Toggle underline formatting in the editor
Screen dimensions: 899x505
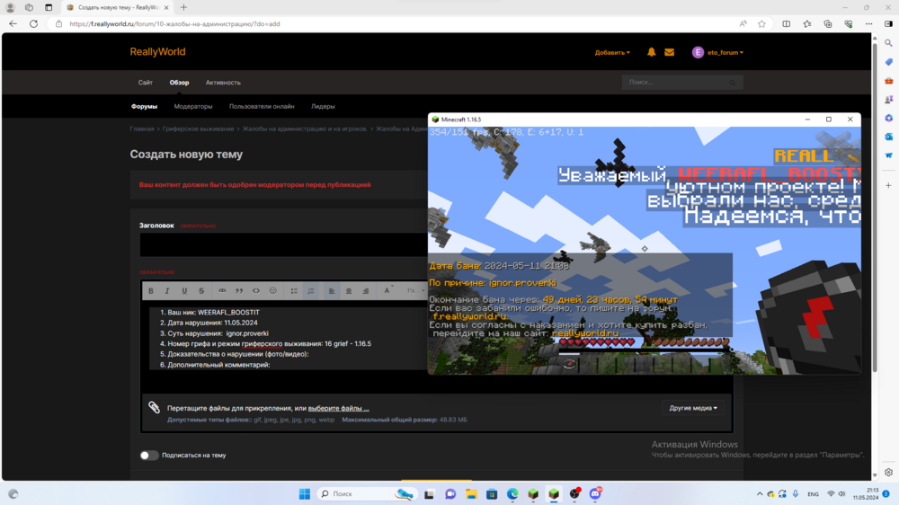tap(184, 290)
